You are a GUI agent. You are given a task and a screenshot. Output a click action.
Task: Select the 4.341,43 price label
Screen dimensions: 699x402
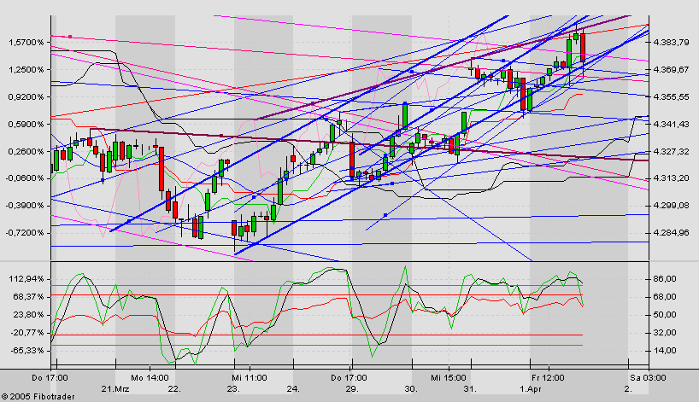tap(671, 125)
